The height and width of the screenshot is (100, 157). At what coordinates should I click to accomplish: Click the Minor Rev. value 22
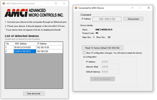pyautogui.click(x=109, y=37)
